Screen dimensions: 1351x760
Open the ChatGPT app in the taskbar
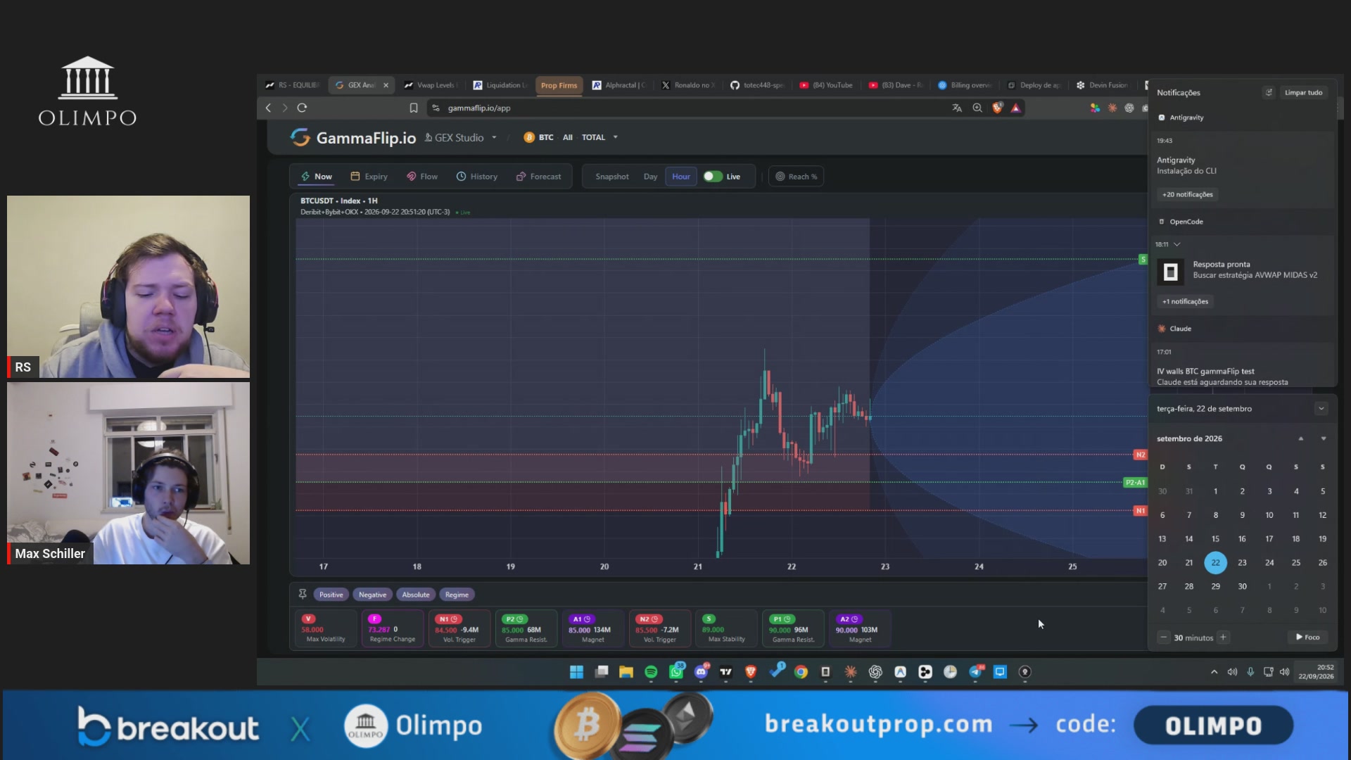[875, 672]
